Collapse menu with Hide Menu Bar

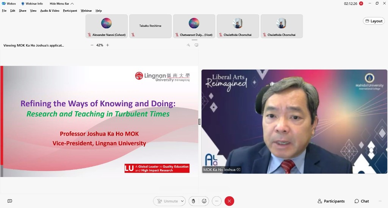point(61,3)
